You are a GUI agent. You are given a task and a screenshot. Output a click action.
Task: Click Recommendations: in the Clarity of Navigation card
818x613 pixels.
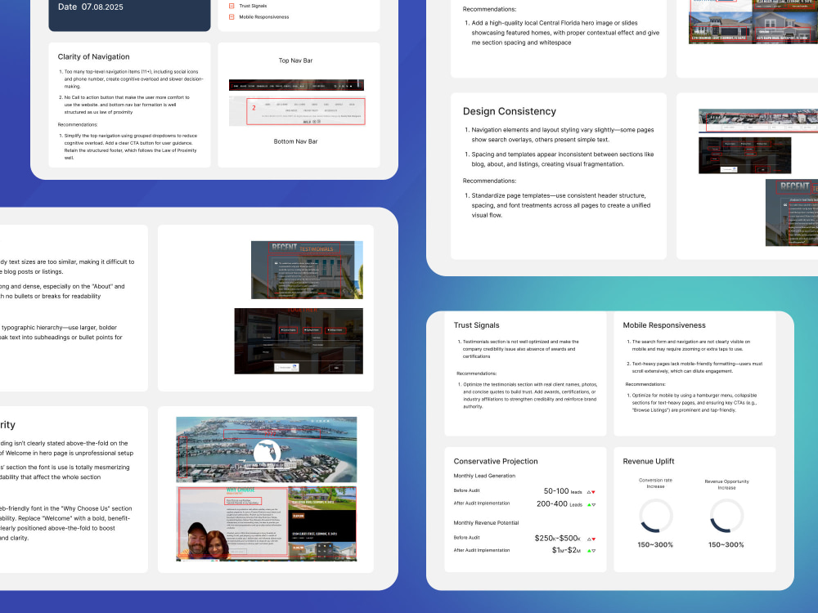pyautogui.click(x=78, y=124)
